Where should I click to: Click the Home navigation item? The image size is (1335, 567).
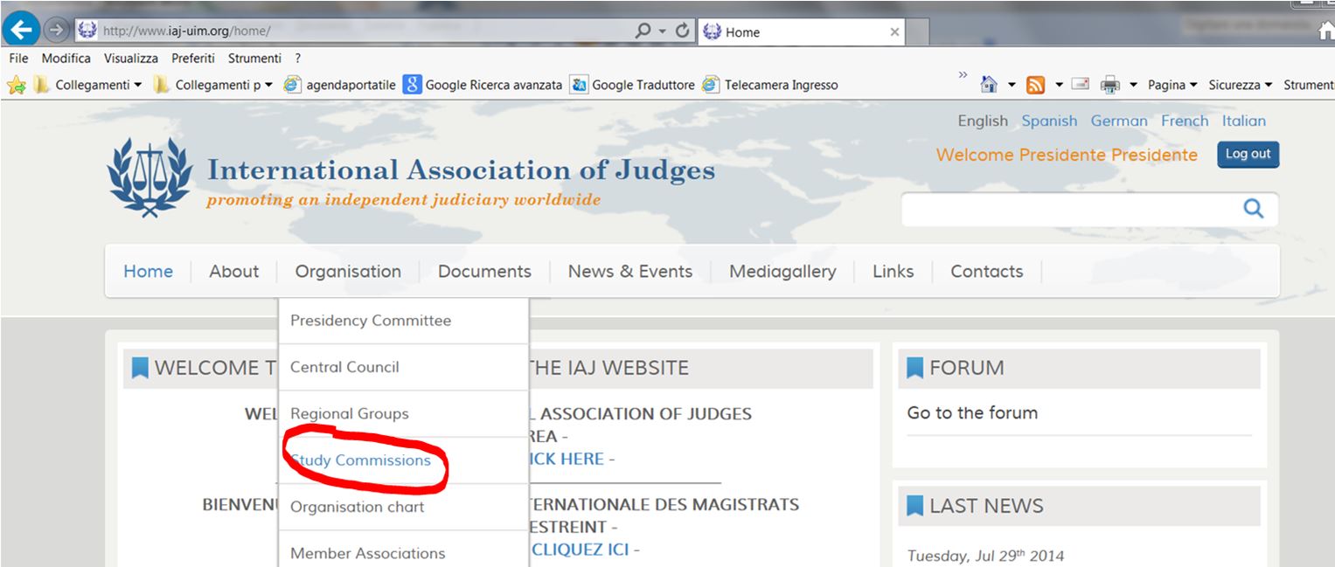click(x=148, y=272)
